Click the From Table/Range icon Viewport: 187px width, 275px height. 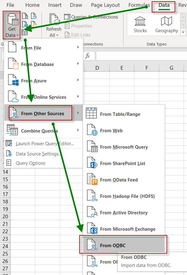(x=92, y=114)
